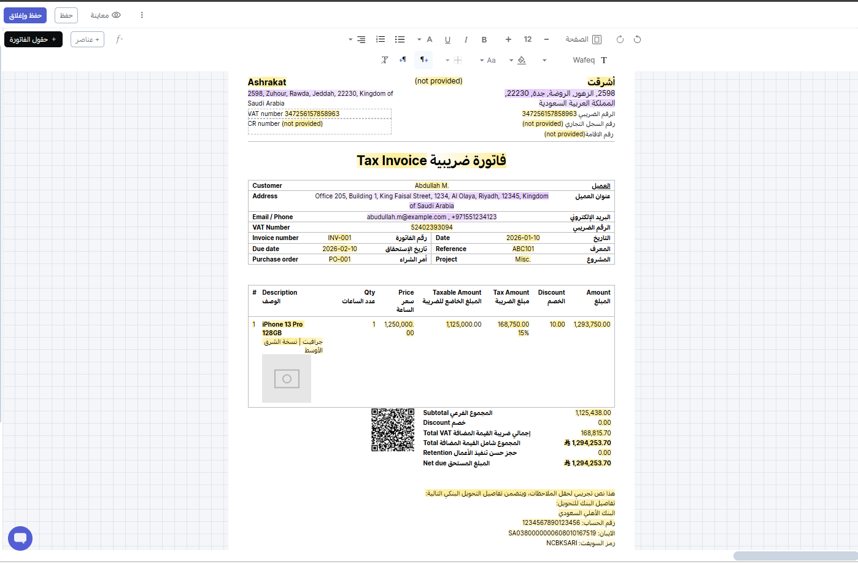This screenshot has height=563, width=858.
Task: Undo the last edit with the counterclockwise arrow
Action: pyautogui.click(x=637, y=39)
